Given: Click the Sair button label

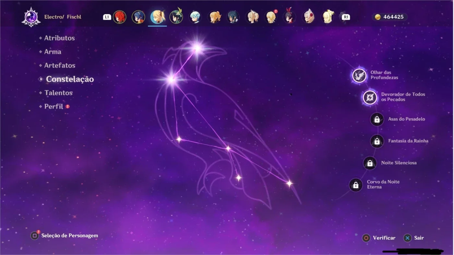Looking at the screenshot, I should (419, 238).
